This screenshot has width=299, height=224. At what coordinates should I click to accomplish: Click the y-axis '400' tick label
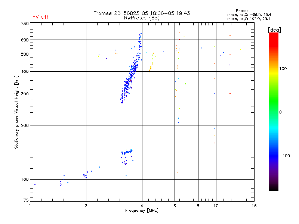pos(25,72)
